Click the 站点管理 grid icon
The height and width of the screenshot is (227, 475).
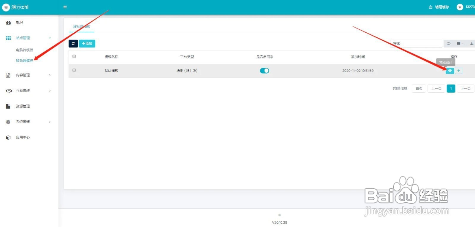(8, 38)
